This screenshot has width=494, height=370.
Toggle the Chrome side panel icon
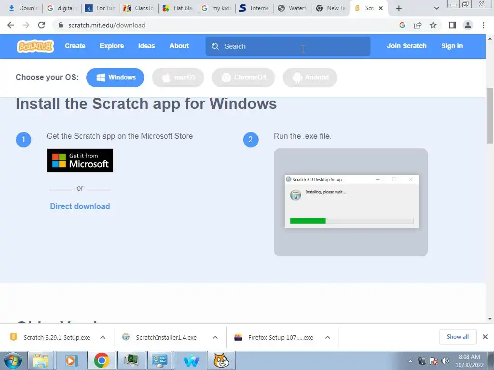(453, 25)
